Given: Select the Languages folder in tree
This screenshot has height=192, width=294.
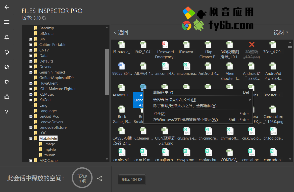Looking at the screenshot, I should [x=48, y=111].
